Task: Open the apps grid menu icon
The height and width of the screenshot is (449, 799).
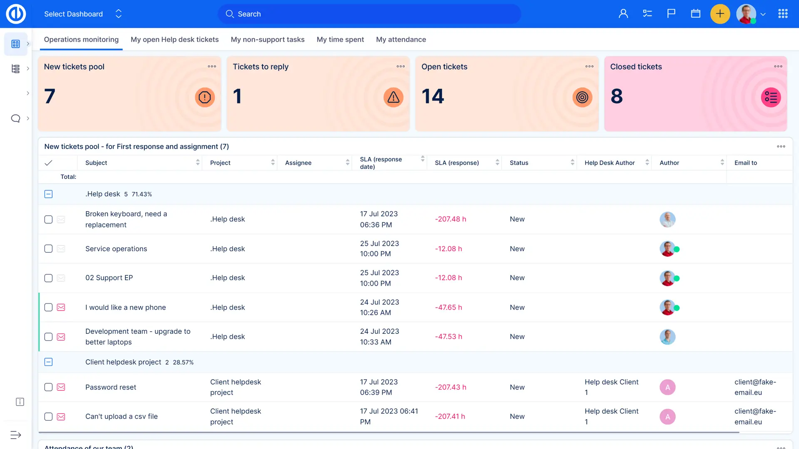Action: (x=783, y=14)
